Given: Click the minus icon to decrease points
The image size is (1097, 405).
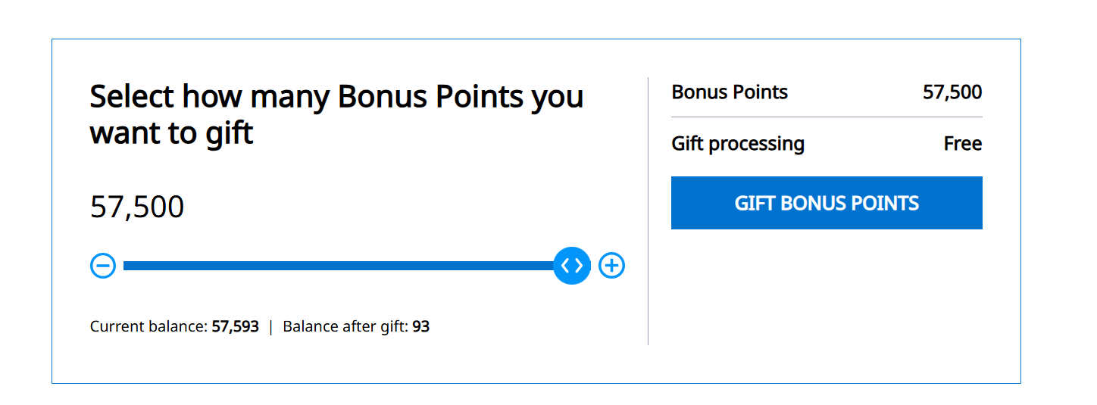Looking at the screenshot, I should tap(103, 266).
